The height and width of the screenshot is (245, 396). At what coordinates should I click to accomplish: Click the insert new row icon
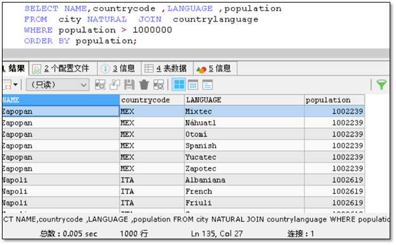100,84
